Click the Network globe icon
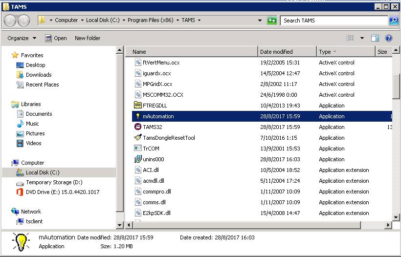 [15, 212]
